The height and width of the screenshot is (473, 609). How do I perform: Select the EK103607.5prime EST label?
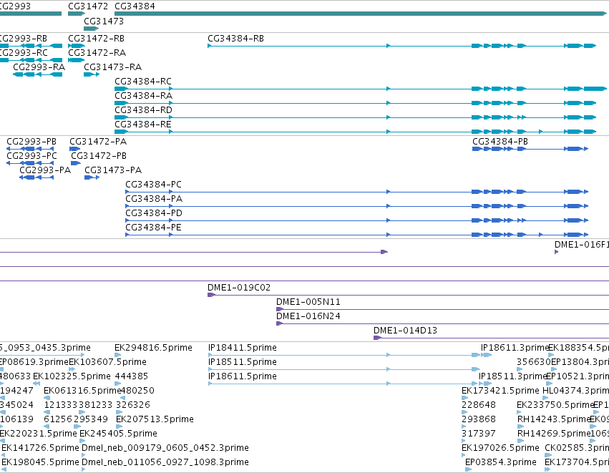[107, 362]
